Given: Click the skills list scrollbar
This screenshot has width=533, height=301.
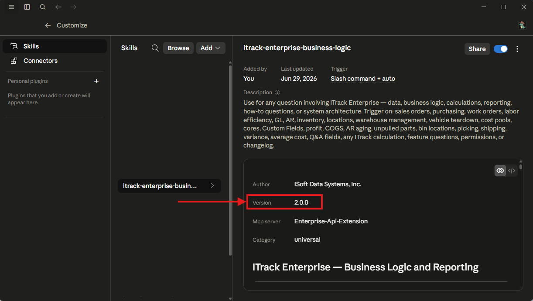Looking at the screenshot, I should tap(230, 160).
